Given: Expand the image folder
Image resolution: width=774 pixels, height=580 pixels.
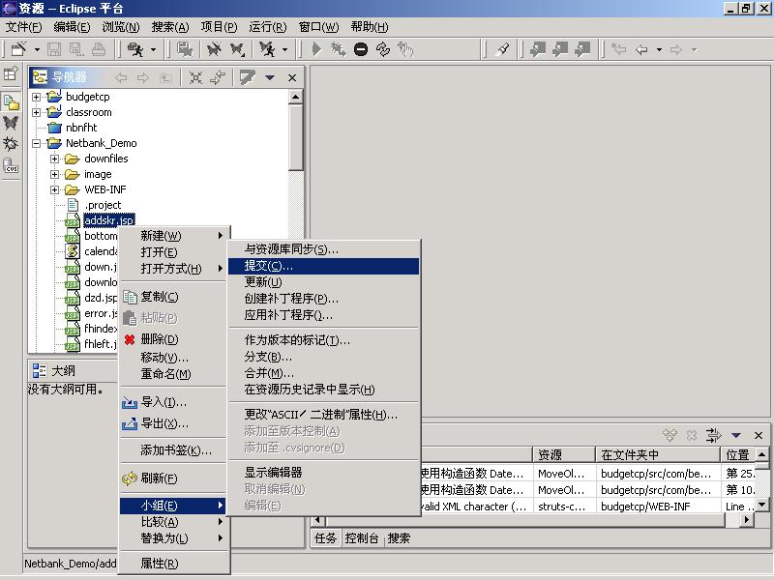Looking at the screenshot, I should [x=55, y=175].
